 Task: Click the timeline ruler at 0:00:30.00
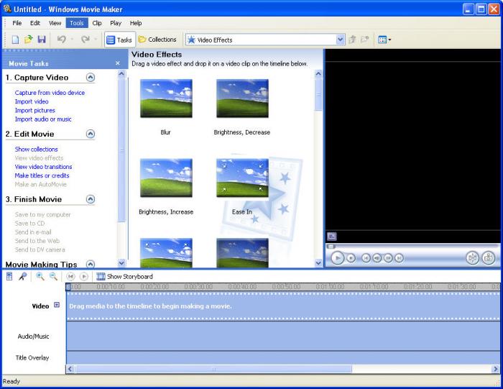pos(198,286)
